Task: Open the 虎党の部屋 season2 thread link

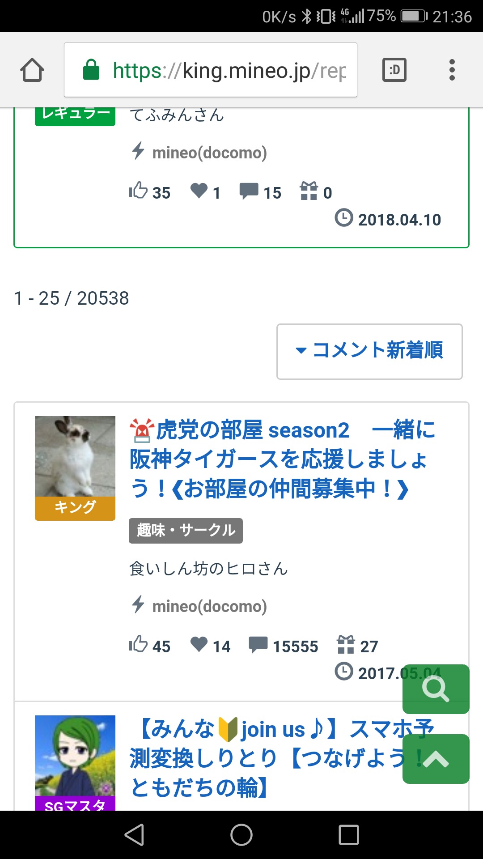Action: point(282,459)
